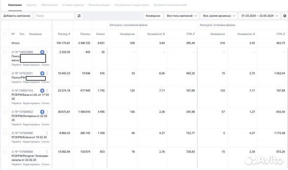Expand the 'Все типы кампаний' dropdown

(182, 16)
